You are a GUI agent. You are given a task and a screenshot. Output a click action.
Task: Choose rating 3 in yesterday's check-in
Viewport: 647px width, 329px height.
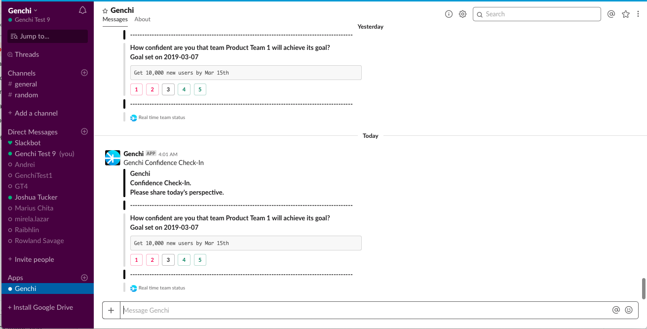click(168, 89)
